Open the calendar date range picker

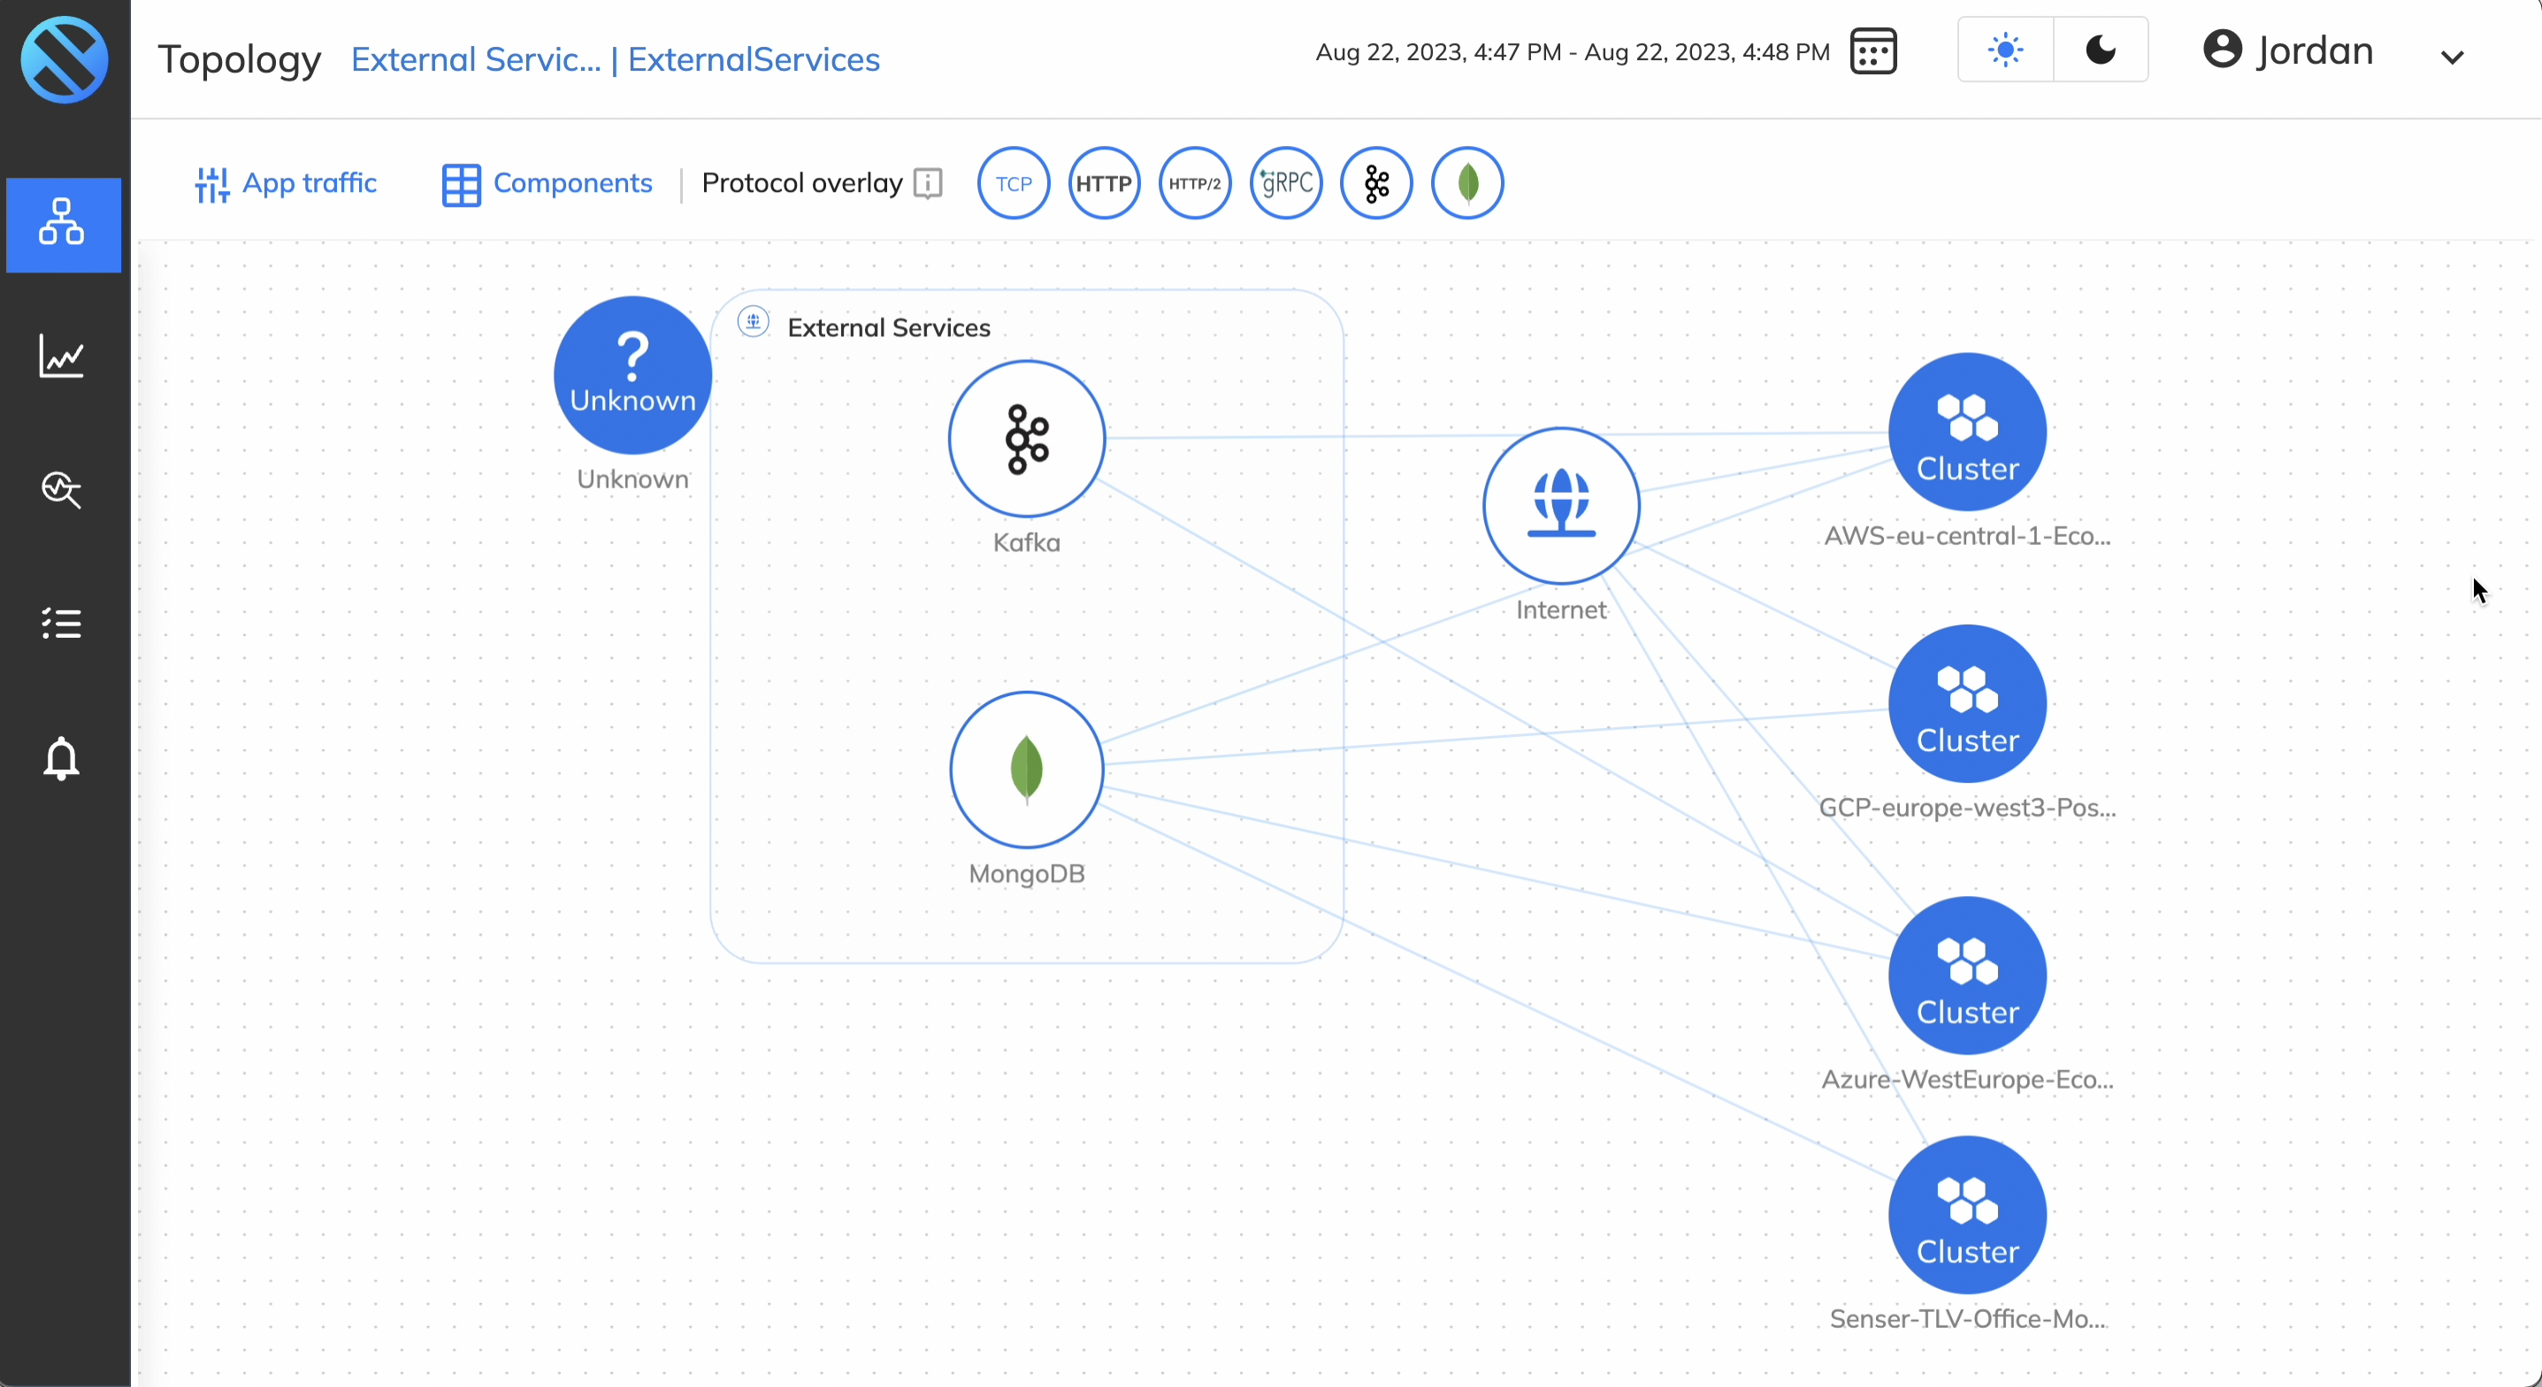1873,51
